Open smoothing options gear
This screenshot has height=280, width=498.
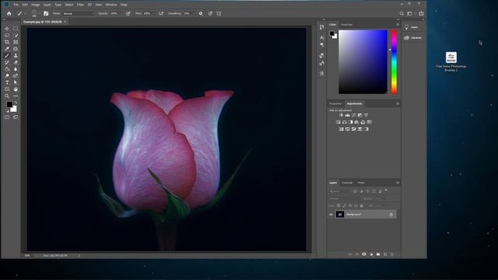[x=201, y=14]
